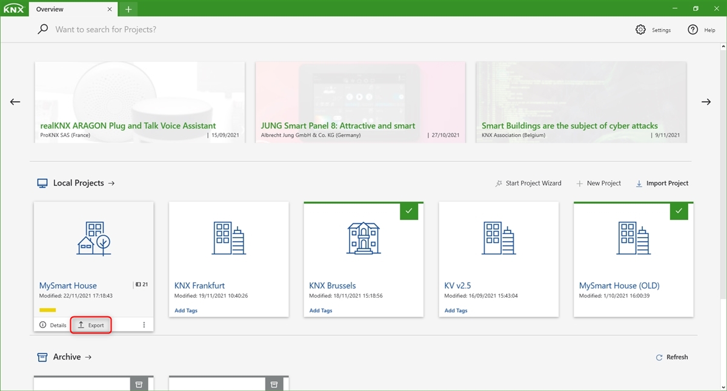
Task: Click the search magnifier icon
Action: coord(43,29)
